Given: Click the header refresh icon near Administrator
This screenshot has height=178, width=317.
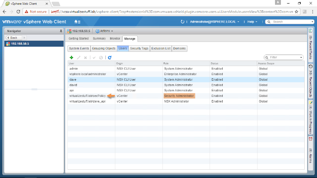Looking at the screenshot, I should pos(182,22).
